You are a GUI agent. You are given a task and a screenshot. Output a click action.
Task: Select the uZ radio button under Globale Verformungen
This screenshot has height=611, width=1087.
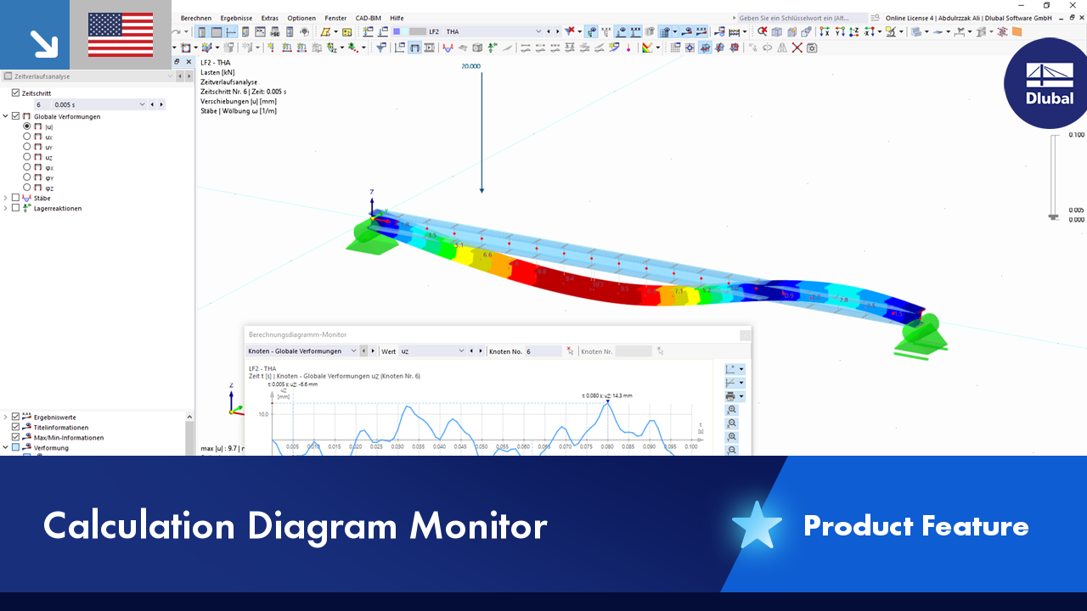point(26,156)
